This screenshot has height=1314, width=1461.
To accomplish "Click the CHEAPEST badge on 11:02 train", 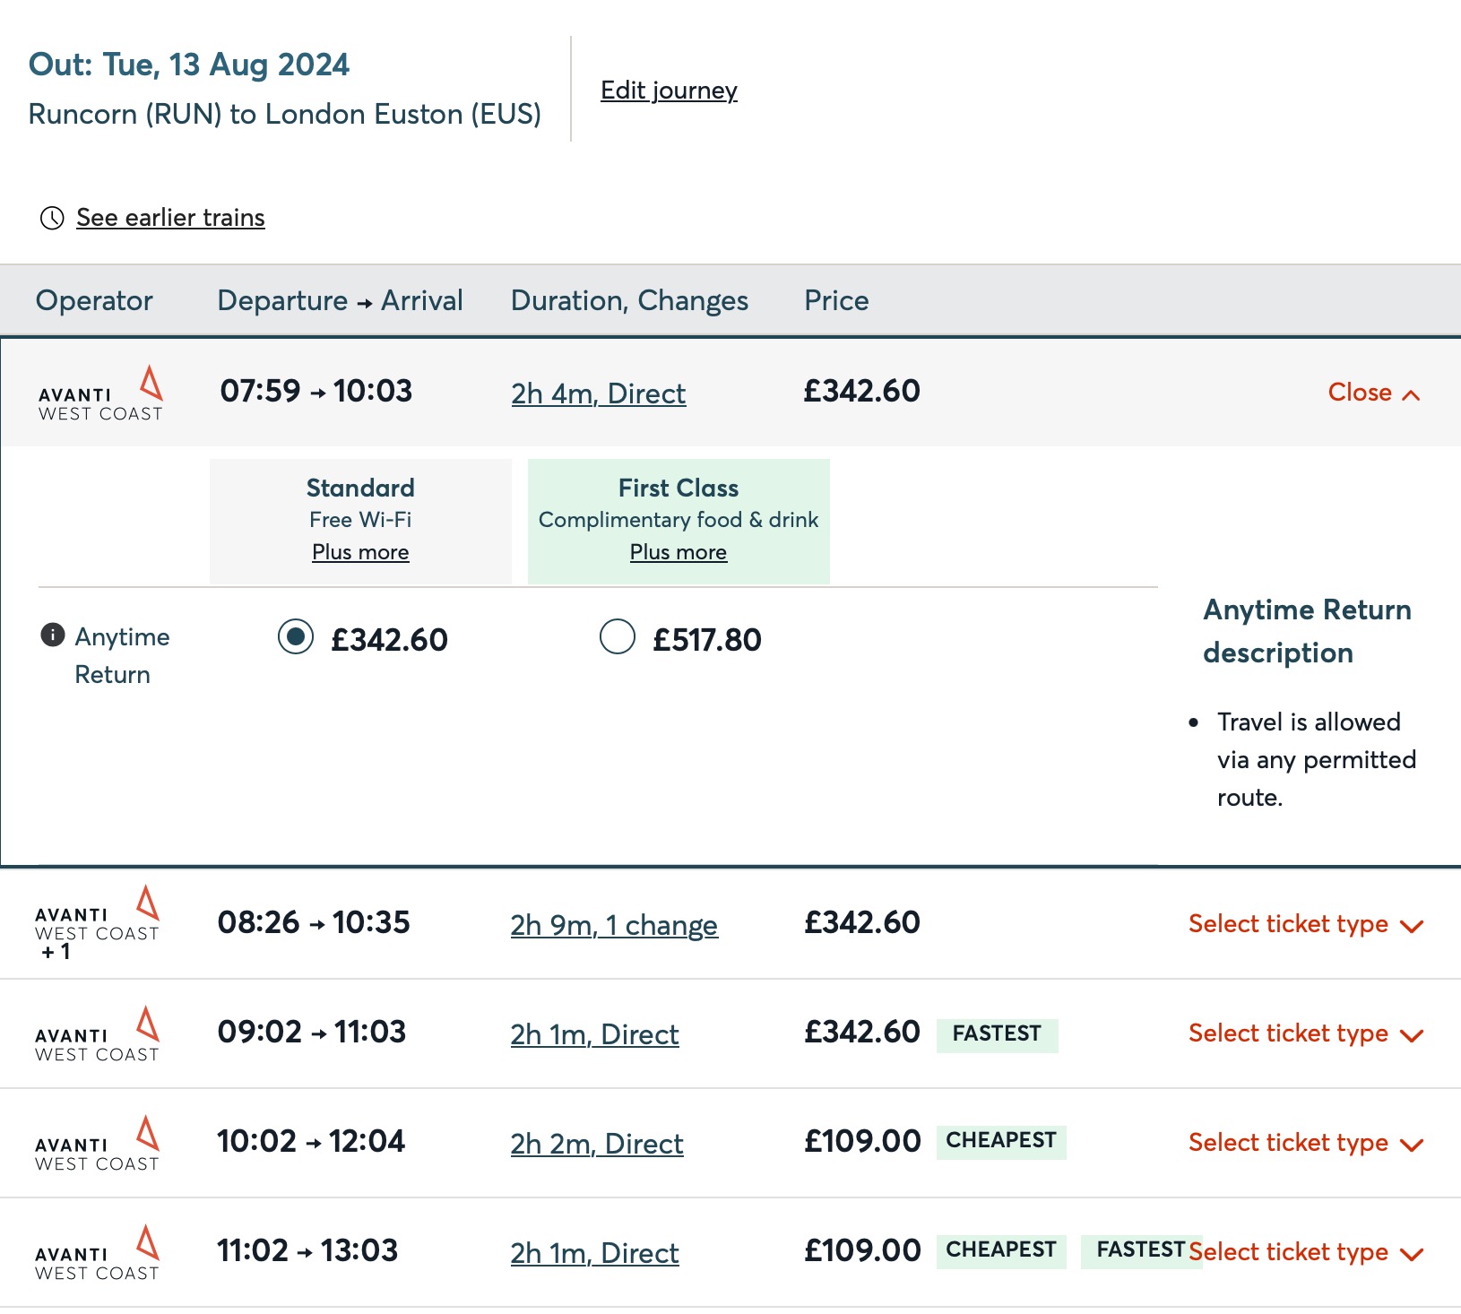I will click(x=1001, y=1250).
